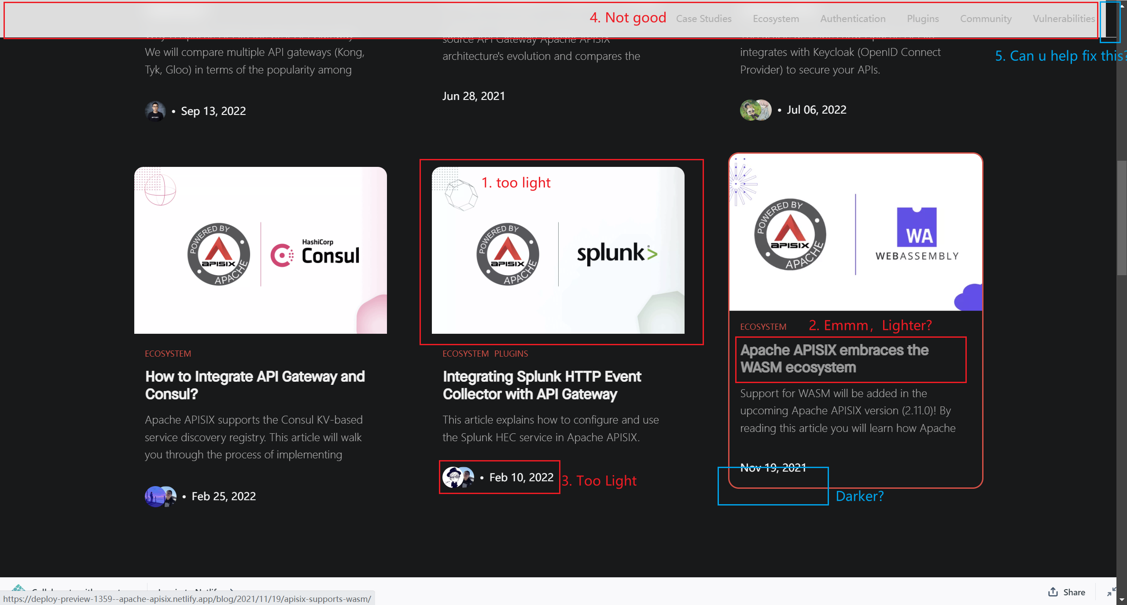Open 'How to Integrate API Gateway and Consul?' title
1127x605 pixels.
255,385
